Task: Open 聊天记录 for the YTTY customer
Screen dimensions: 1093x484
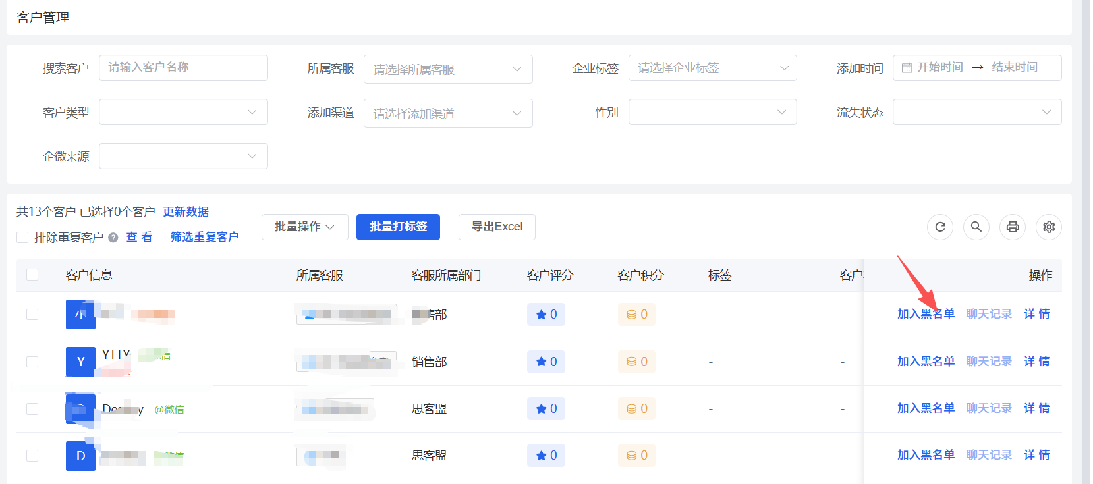Action: click(989, 362)
